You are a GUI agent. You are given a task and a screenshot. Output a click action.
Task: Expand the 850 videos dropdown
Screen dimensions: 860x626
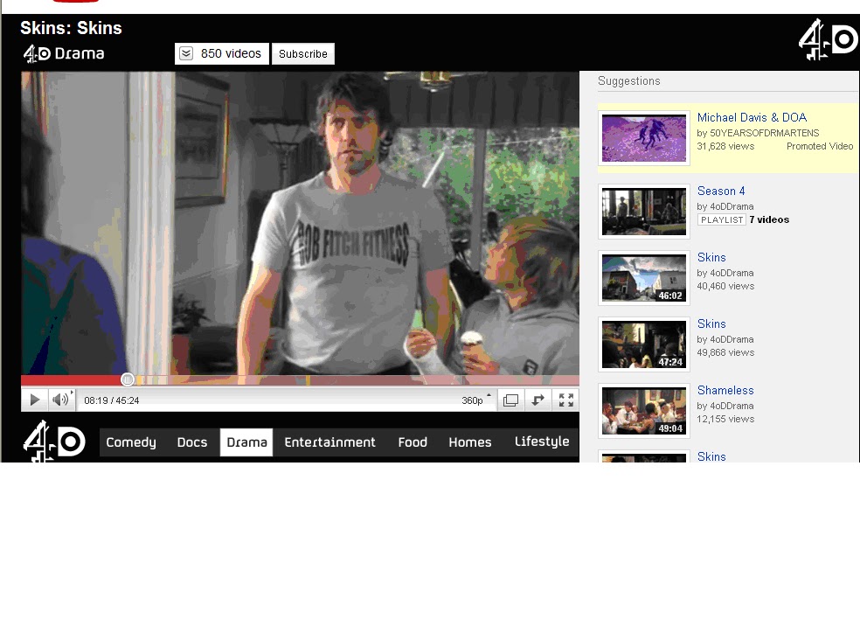pos(222,53)
